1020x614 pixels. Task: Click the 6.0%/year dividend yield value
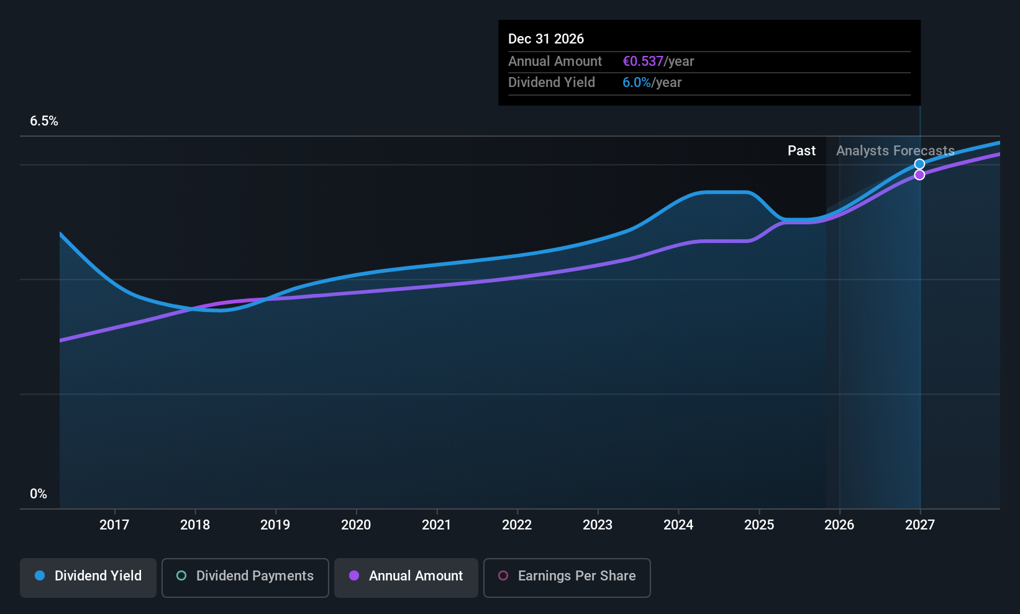pos(652,83)
